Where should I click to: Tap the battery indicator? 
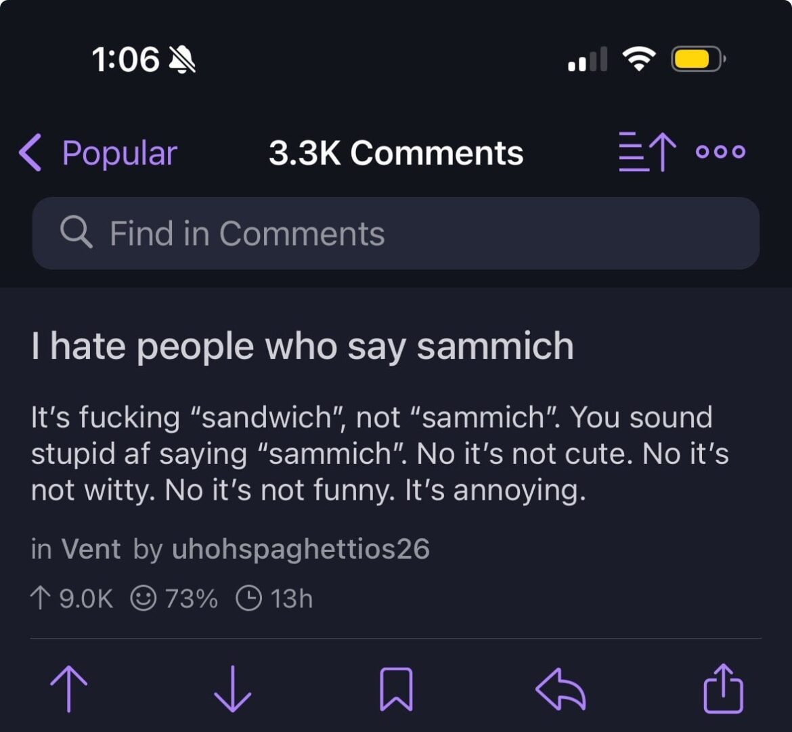[699, 60]
